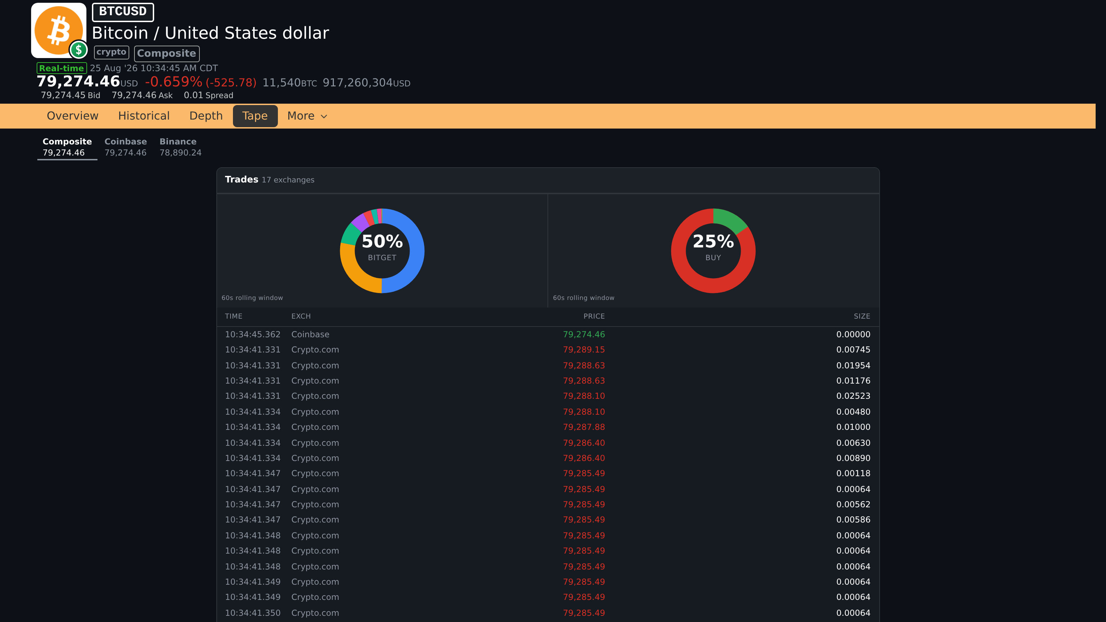Click the BTCUSD ticker badge
Screen dimensions: 1106x622
click(123, 12)
